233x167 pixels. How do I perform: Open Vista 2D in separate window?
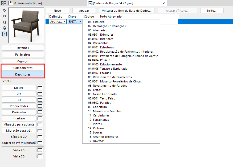[x=40, y=150]
